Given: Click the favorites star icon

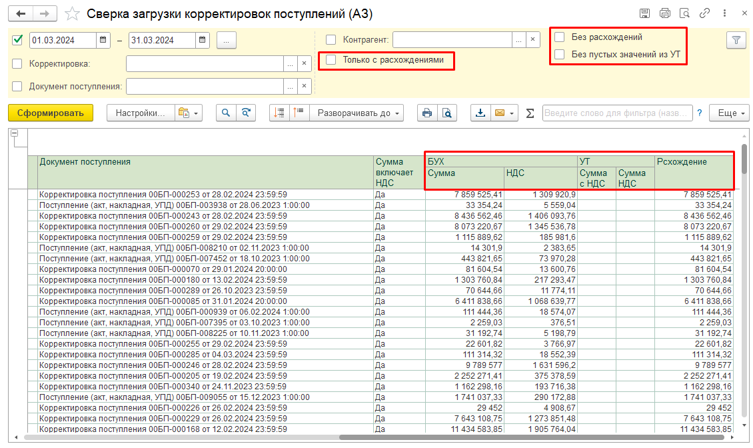Looking at the screenshot, I should (73, 13).
